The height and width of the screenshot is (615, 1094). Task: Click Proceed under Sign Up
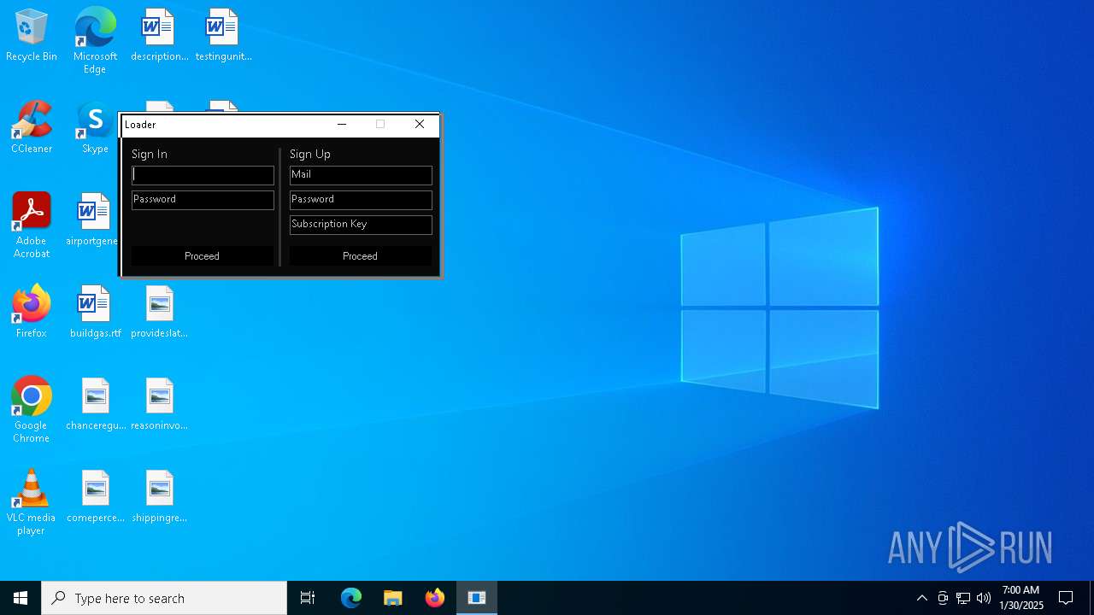coord(360,256)
